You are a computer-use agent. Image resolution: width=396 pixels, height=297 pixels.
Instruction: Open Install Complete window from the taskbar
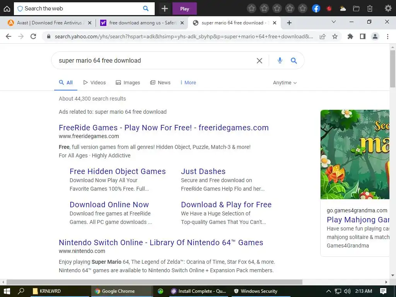pyautogui.click(x=198, y=291)
